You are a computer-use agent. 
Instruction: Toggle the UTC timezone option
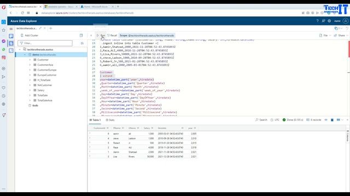275,120
